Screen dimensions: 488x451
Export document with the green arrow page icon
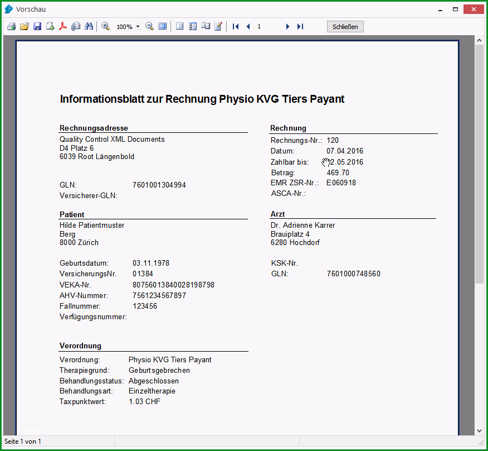50,26
